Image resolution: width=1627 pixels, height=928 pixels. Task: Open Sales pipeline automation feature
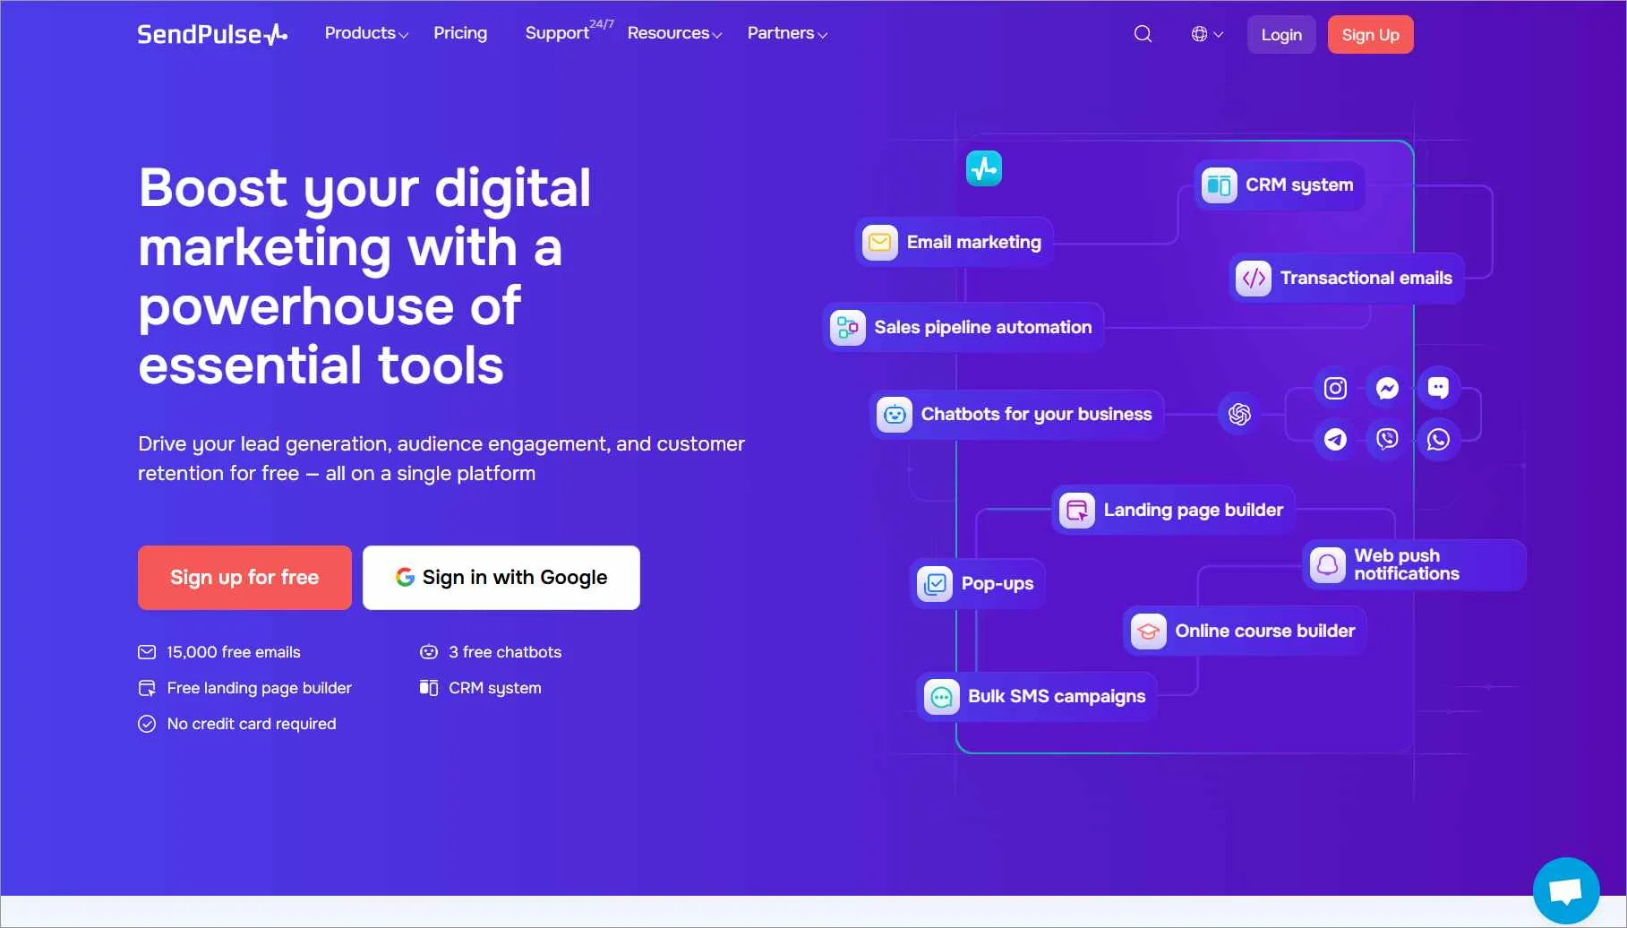963,327
